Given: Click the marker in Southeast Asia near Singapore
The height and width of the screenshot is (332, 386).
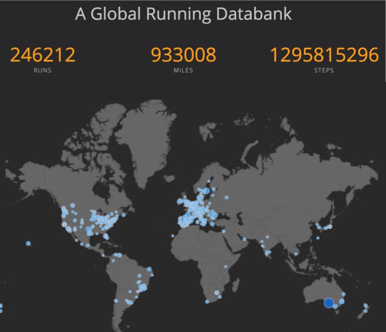Looking at the screenshot, I should 296,253.
